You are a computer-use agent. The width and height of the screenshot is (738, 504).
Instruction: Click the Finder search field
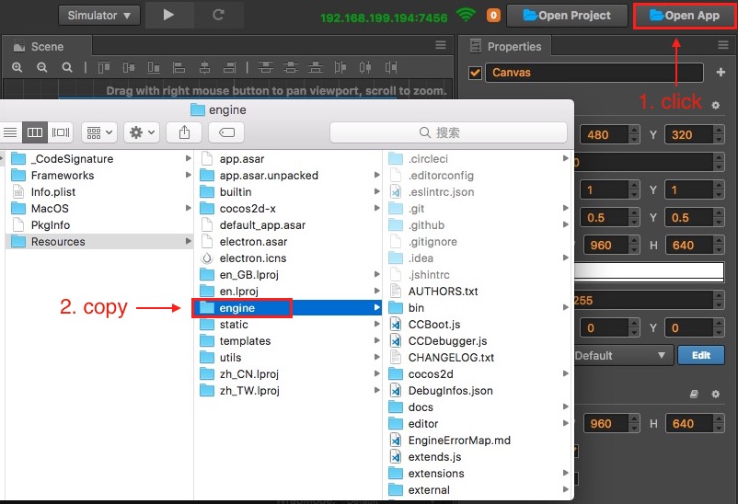coord(448,132)
